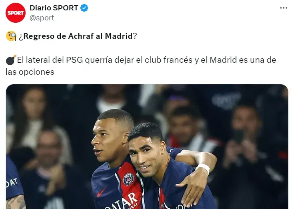Click the tattooed arm at photo edge
Image resolution: width=293 pixels, height=209 pixels.
(16, 202)
